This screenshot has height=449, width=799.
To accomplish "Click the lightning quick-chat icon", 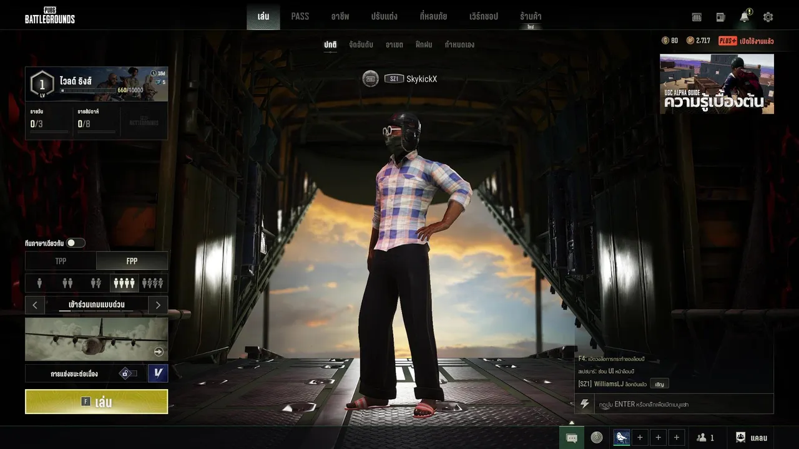I will [x=585, y=404].
